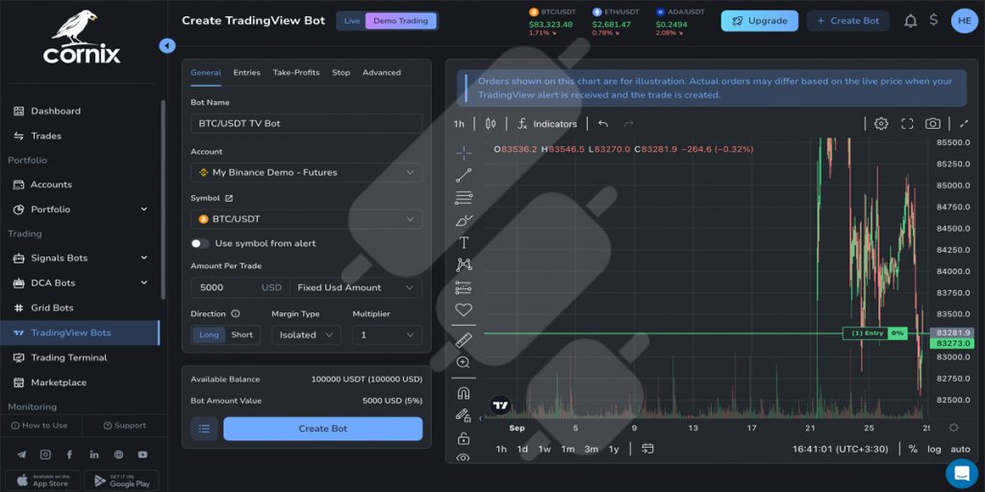The image size is (985, 492).
Task: Redo chart action arrow
Action: [629, 124]
